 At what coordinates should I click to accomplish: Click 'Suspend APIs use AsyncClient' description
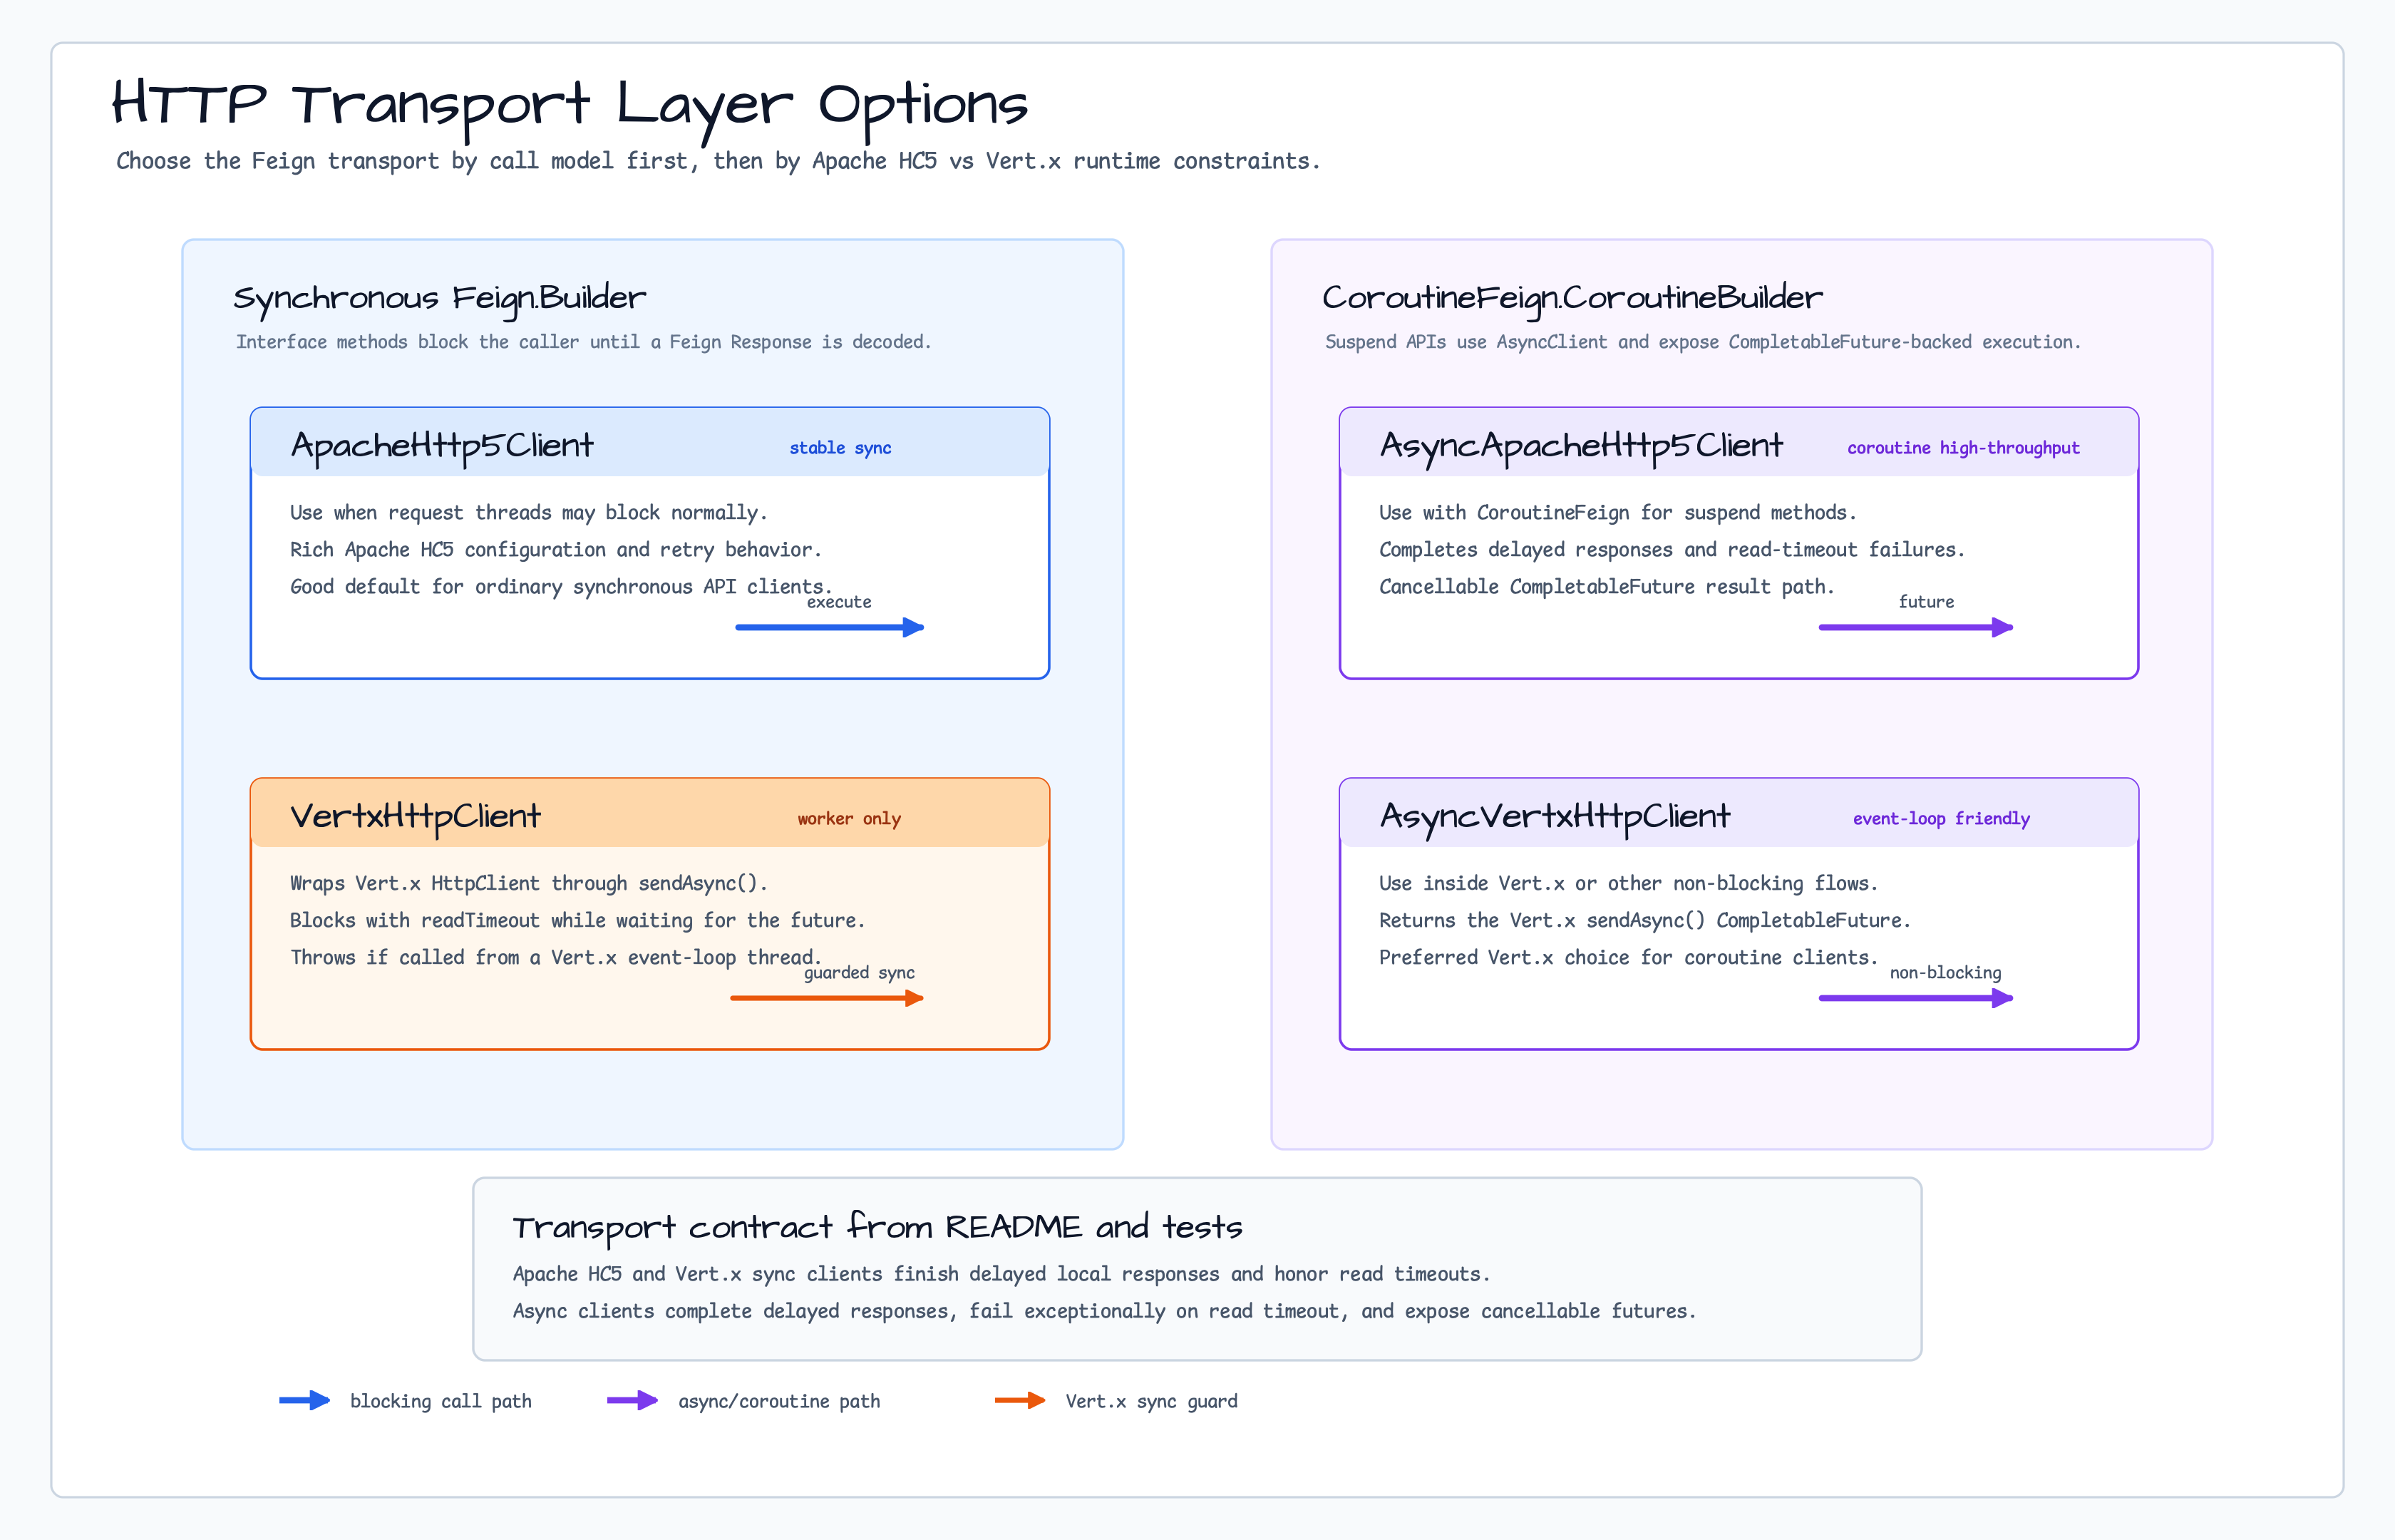click(x=1702, y=342)
